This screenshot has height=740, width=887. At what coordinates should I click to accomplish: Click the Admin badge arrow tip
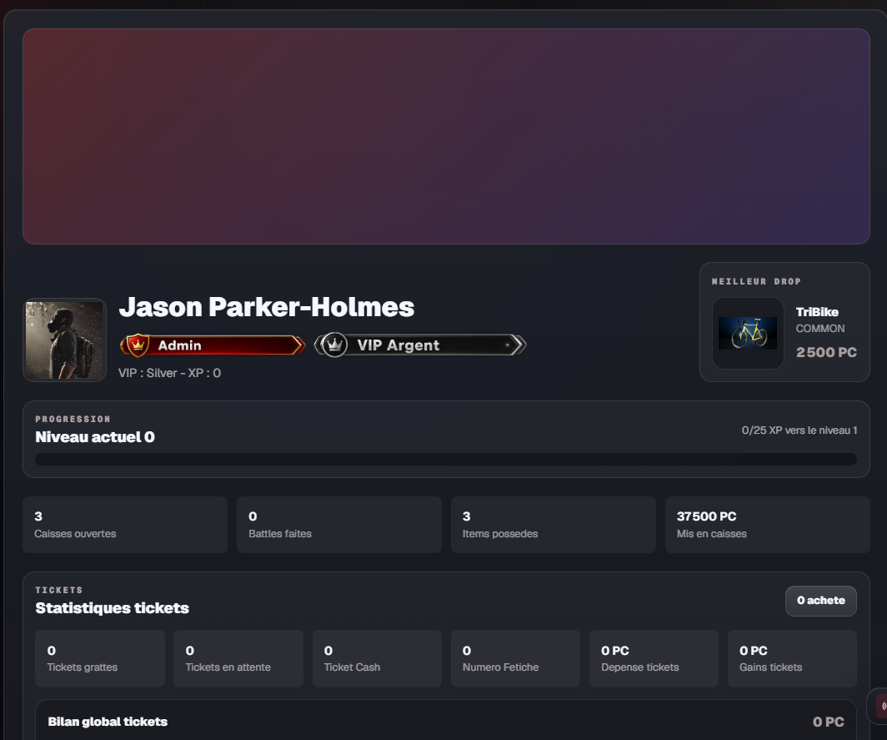click(x=298, y=345)
